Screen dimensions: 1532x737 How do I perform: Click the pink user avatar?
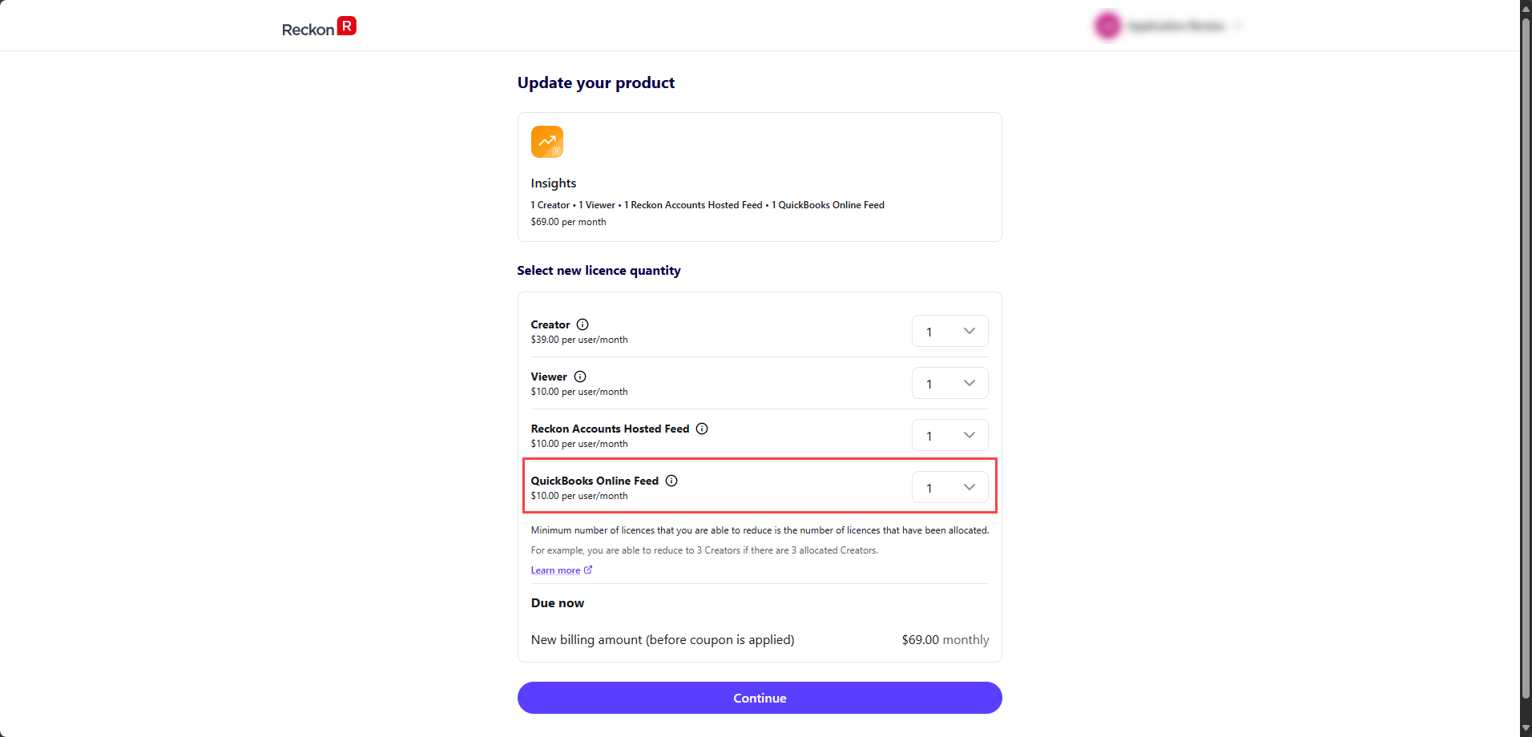1108,26
